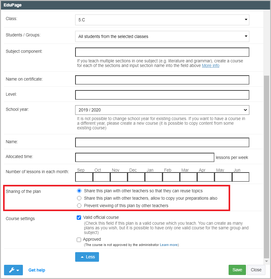Click the Subject component input field

coord(162,52)
